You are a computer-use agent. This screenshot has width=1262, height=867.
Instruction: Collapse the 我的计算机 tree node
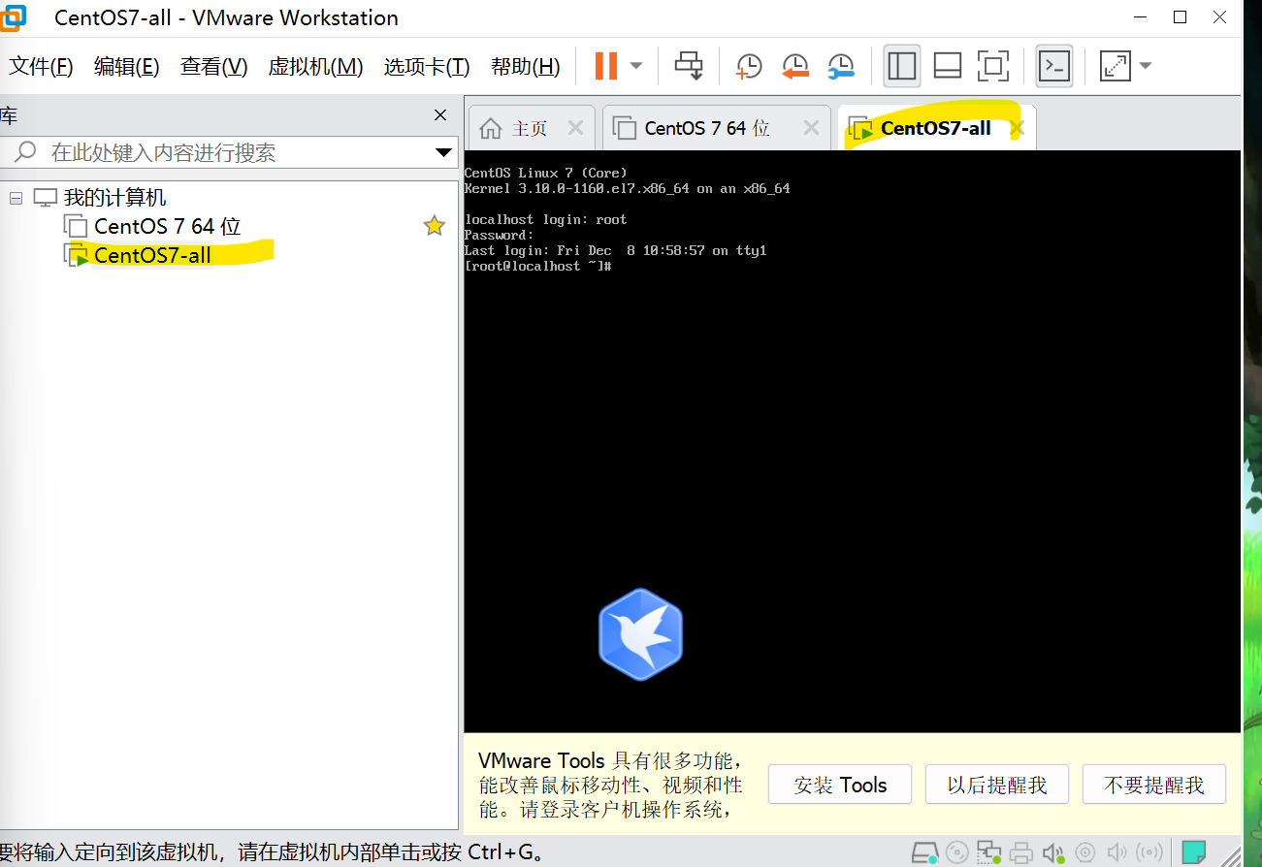(16, 198)
